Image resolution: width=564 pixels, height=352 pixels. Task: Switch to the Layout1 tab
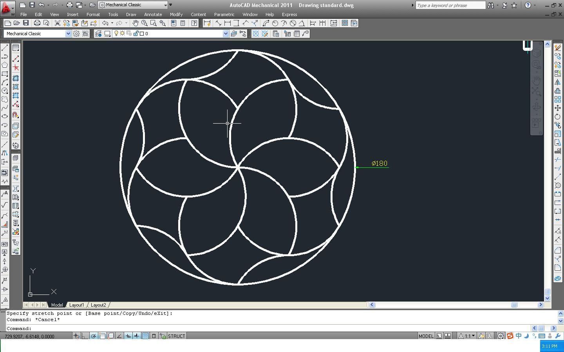pos(76,305)
